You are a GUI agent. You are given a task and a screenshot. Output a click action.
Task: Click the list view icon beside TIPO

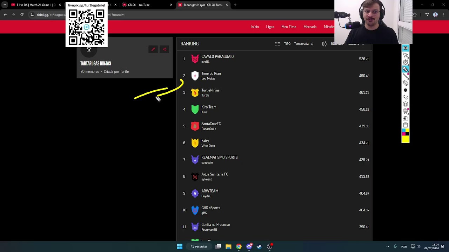277,44
